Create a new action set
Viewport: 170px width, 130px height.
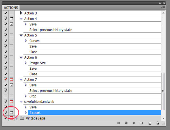(x=142, y=123)
